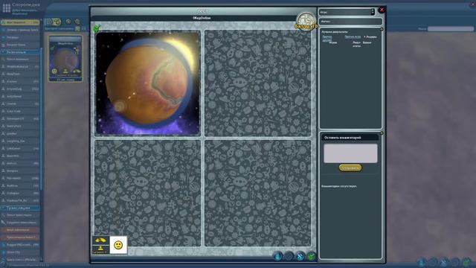Click the field below the Игра dropdown
The height and width of the screenshot is (268, 476).
tap(350, 22)
